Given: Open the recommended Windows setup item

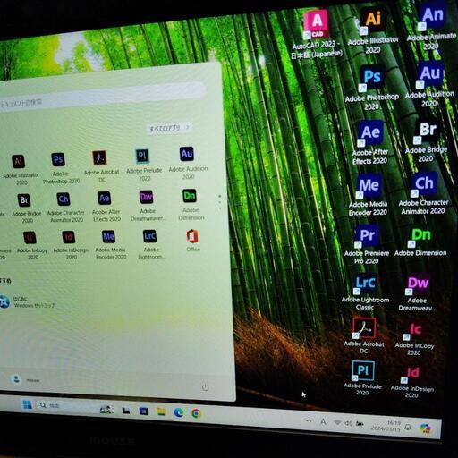Looking at the screenshot, I should 28,301.
